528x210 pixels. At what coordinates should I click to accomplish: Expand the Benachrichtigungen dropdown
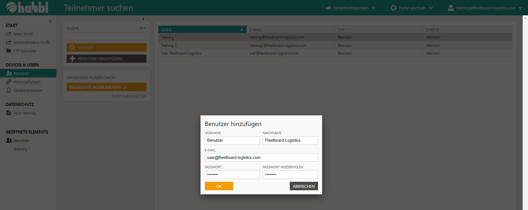(x=373, y=8)
